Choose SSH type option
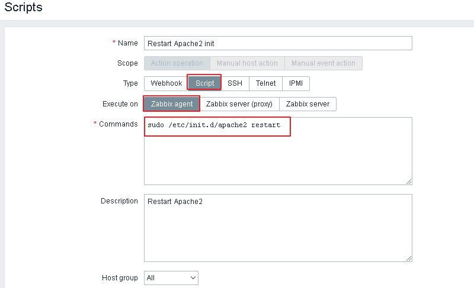This screenshot has height=288, width=474. 235,83
